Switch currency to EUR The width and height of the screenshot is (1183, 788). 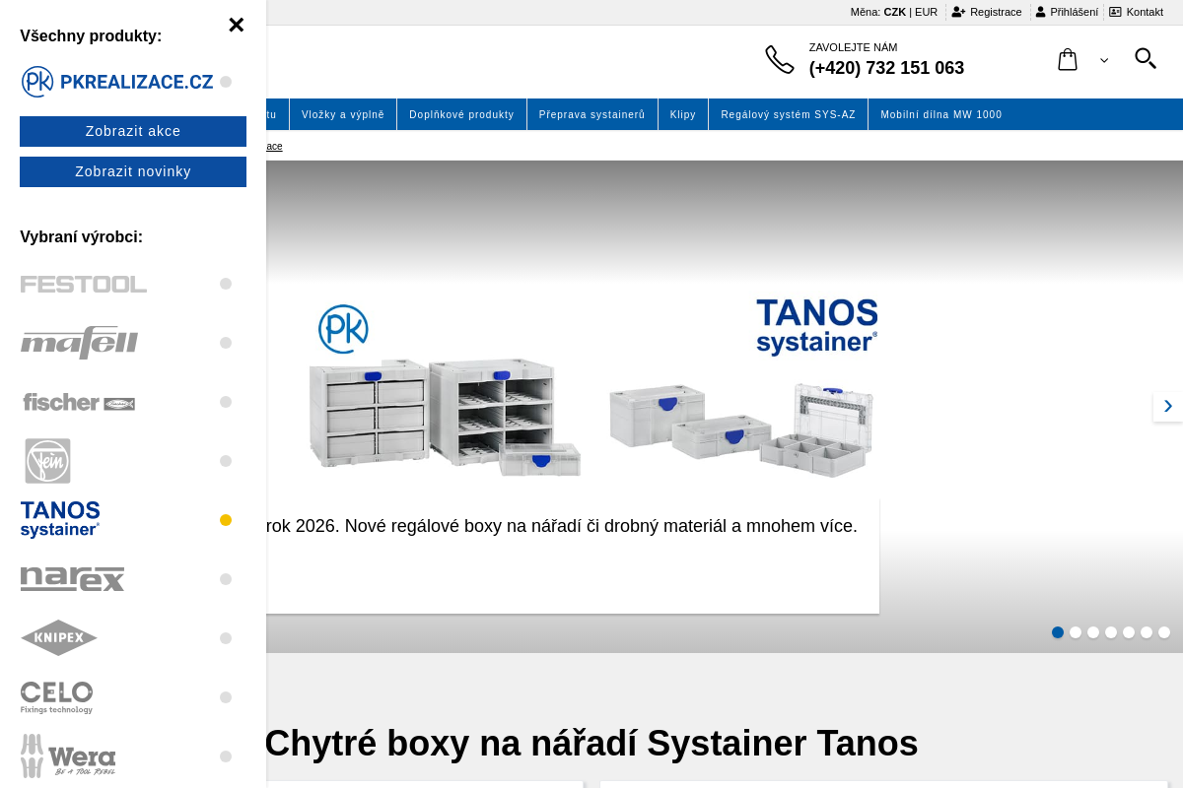pos(926,12)
